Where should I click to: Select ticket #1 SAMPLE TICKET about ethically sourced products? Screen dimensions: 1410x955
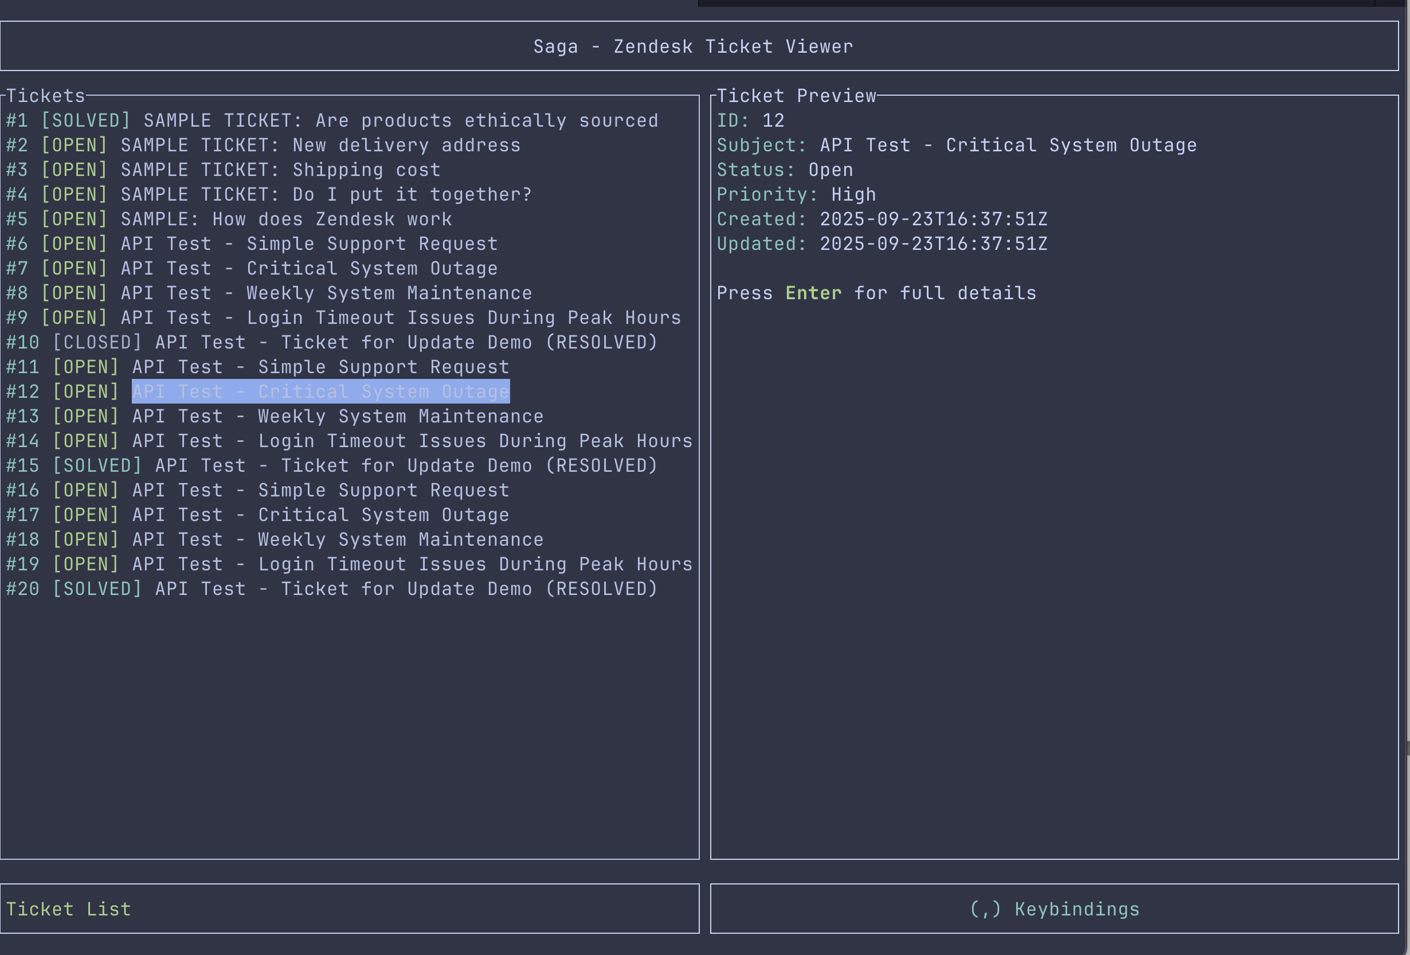click(332, 120)
